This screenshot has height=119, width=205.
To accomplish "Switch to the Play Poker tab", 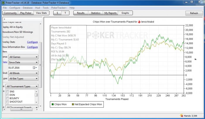I will [26, 13].
